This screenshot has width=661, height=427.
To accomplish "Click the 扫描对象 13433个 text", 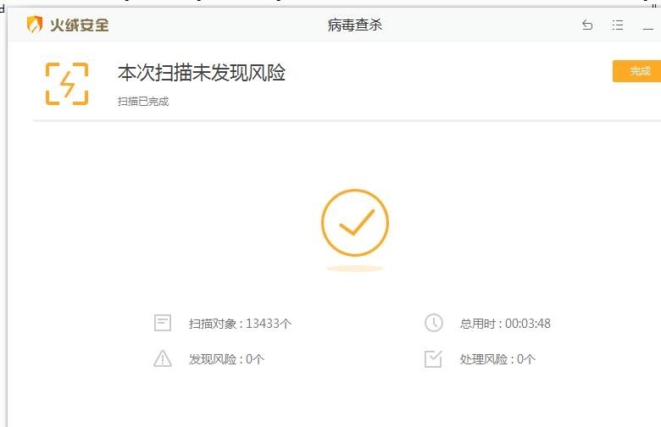I will pos(240,324).
